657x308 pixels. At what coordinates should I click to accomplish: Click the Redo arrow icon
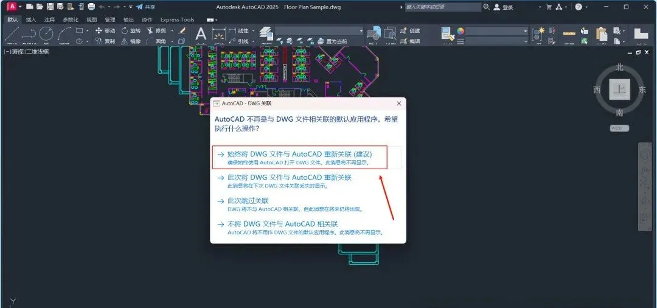(x=117, y=7)
